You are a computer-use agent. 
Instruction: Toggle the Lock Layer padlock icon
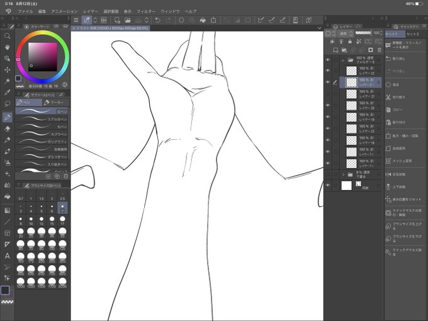pos(350,42)
